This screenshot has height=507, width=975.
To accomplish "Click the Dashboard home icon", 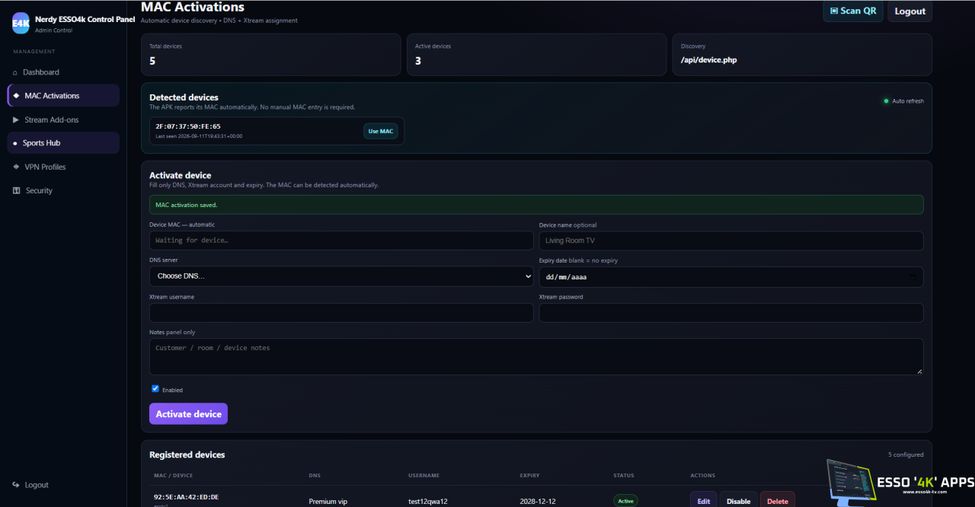I will tap(15, 72).
